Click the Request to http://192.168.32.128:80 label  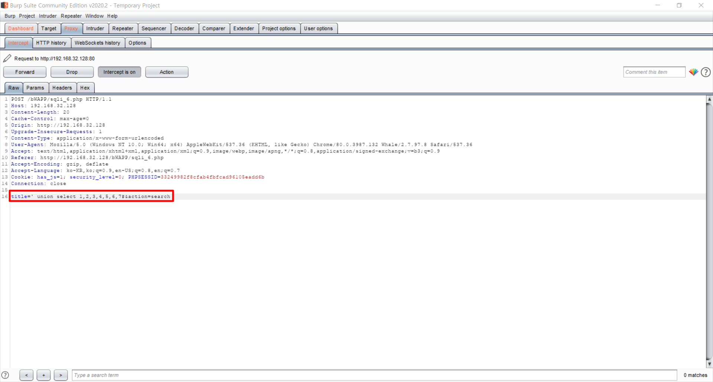pos(55,59)
